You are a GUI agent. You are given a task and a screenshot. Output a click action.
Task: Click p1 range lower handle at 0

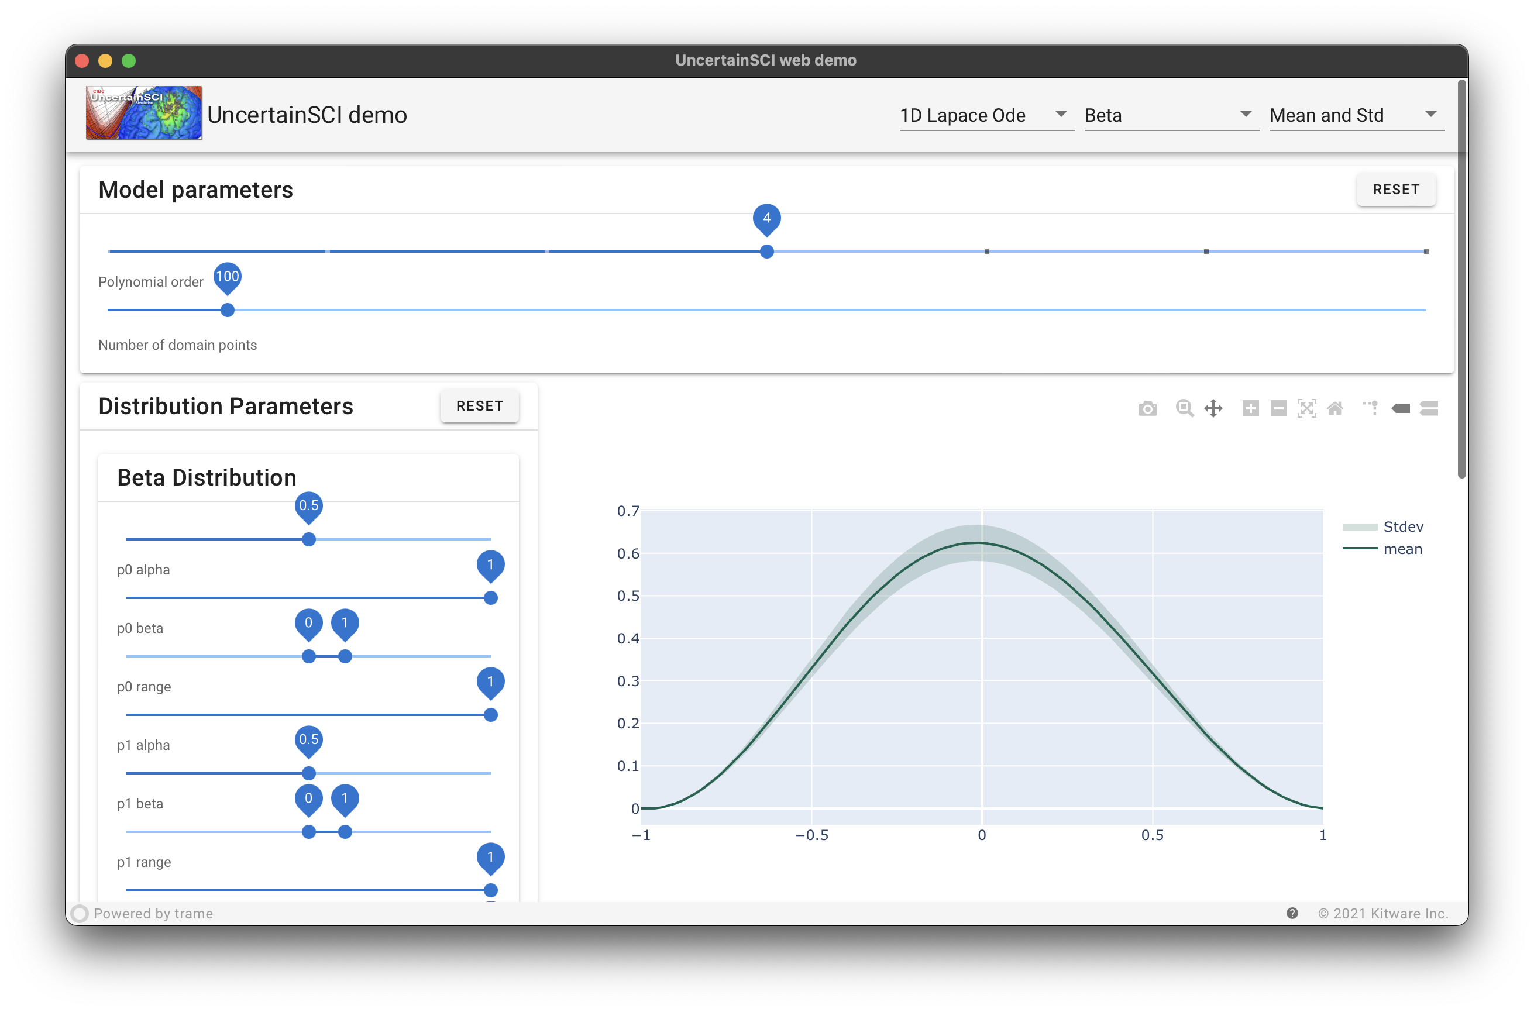pos(309,832)
